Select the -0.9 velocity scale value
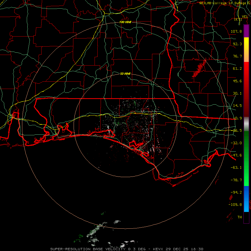251x251 pixels. pos(237,118)
